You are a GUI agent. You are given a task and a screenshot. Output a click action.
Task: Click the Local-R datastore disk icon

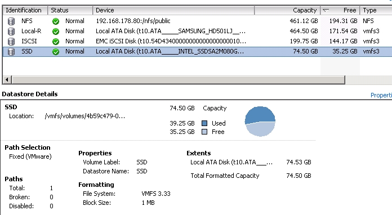(11, 31)
